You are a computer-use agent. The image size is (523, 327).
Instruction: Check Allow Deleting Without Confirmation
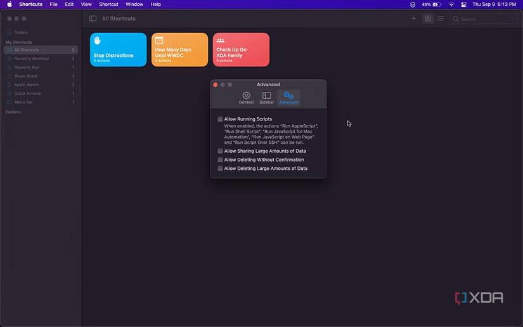coord(220,160)
